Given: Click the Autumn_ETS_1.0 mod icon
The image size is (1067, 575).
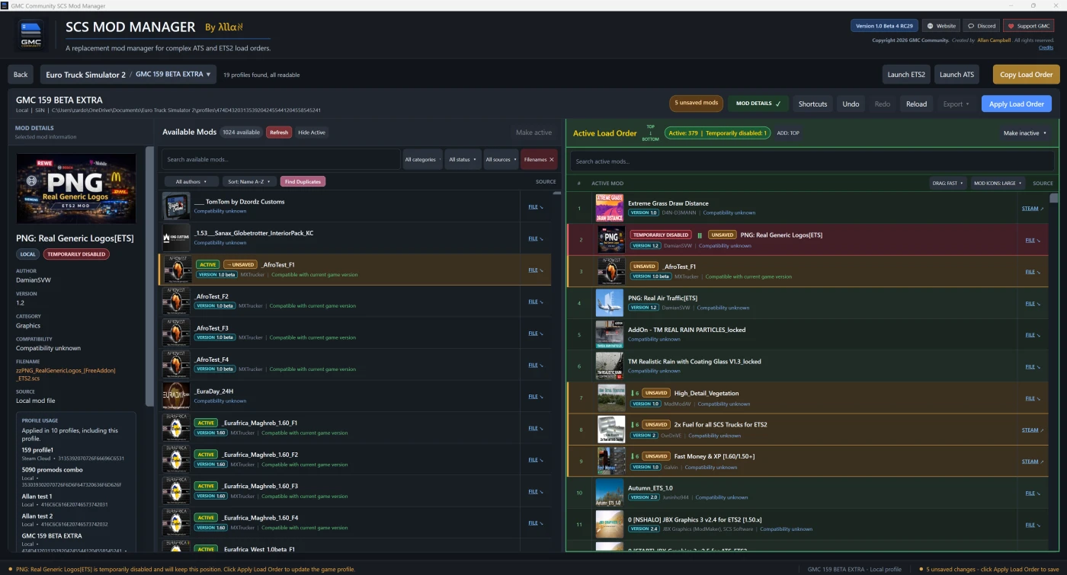Looking at the screenshot, I should click(610, 493).
